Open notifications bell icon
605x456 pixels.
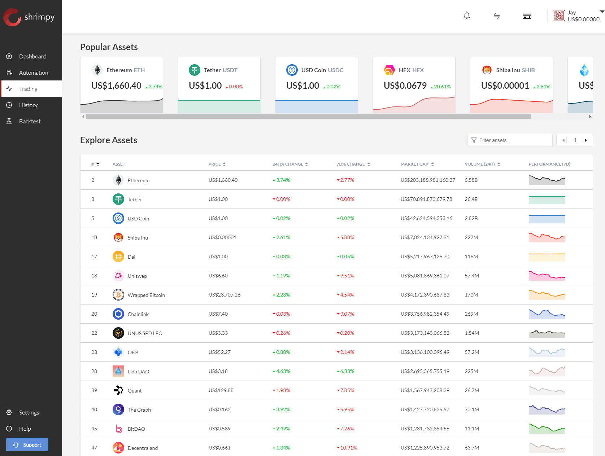click(467, 16)
